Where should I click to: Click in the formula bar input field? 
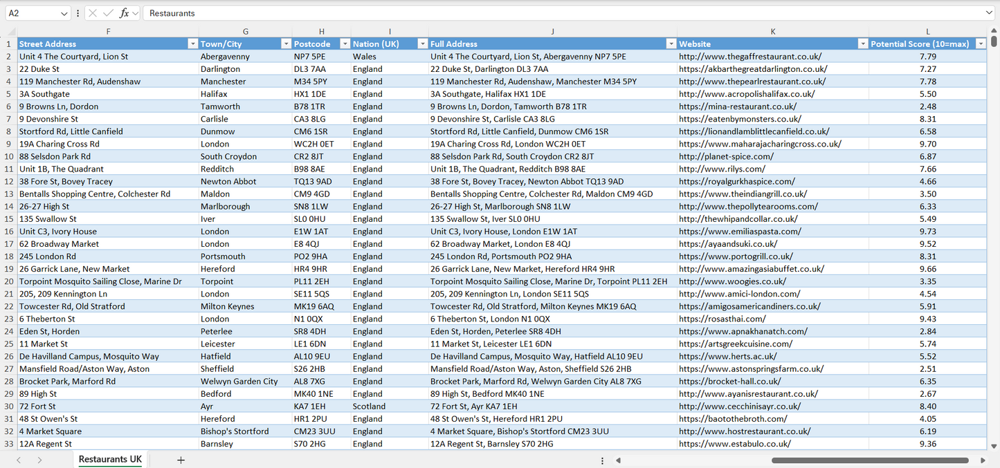(554, 13)
